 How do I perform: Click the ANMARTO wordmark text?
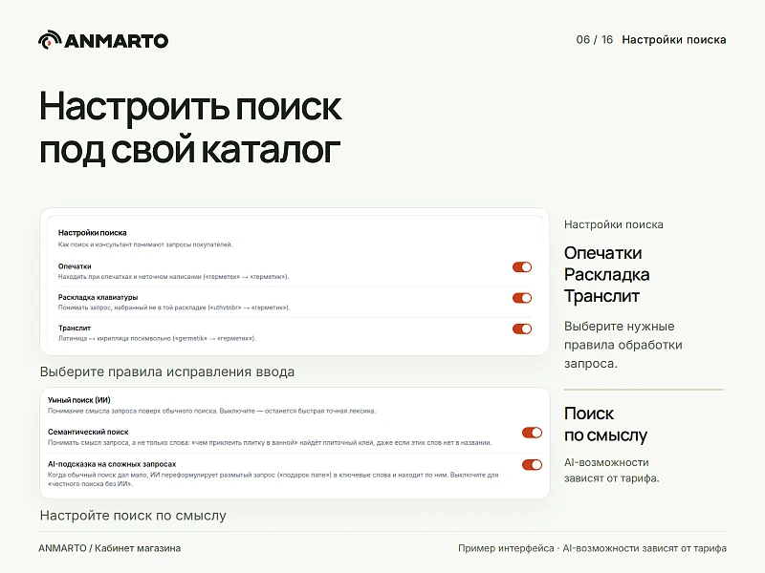(116, 41)
